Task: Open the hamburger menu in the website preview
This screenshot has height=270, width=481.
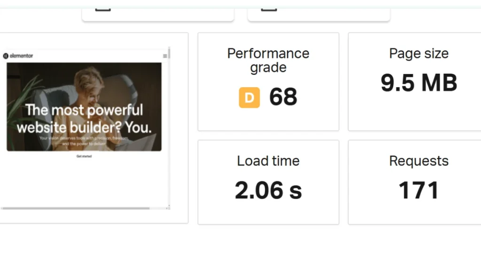Action: pyautogui.click(x=165, y=55)
